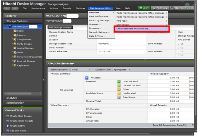Screen dimensions: 198x136
Task: Click the VSP G100 storage system icon
Action: click(x=10, y=26)
